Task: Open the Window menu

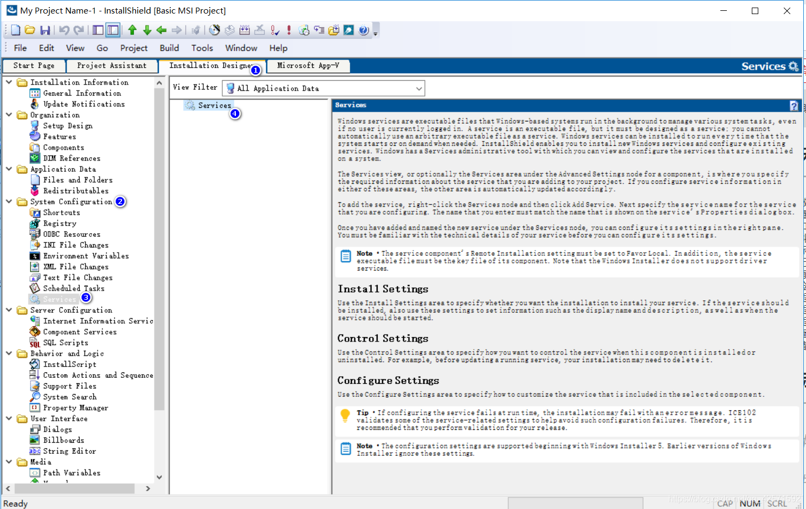Action: click(241, 48)
